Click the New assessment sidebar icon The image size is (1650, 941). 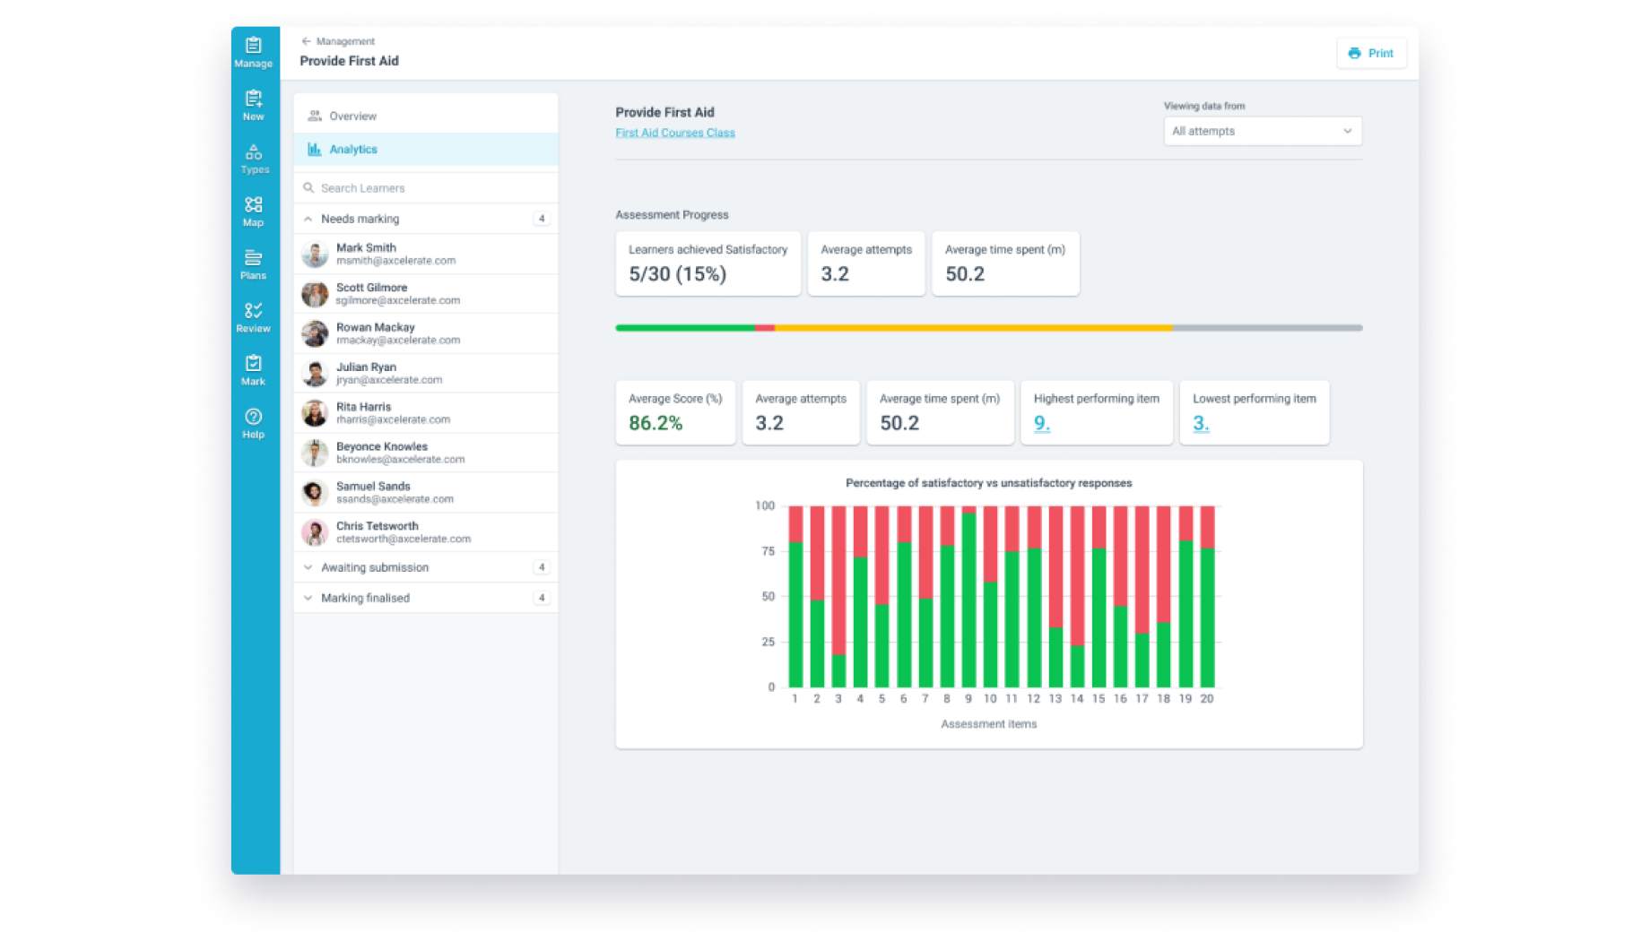click(254, 105)
